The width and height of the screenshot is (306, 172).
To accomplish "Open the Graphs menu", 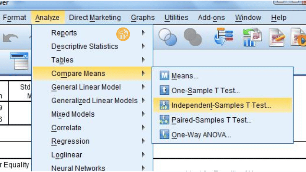I will 143,18.
